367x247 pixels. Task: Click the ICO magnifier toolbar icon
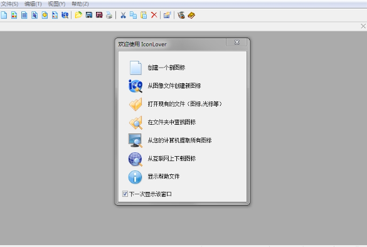tap(65, 15)
